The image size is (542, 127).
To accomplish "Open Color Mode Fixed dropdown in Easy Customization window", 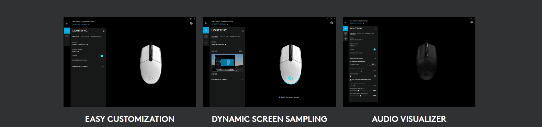I will coord(76,52).
